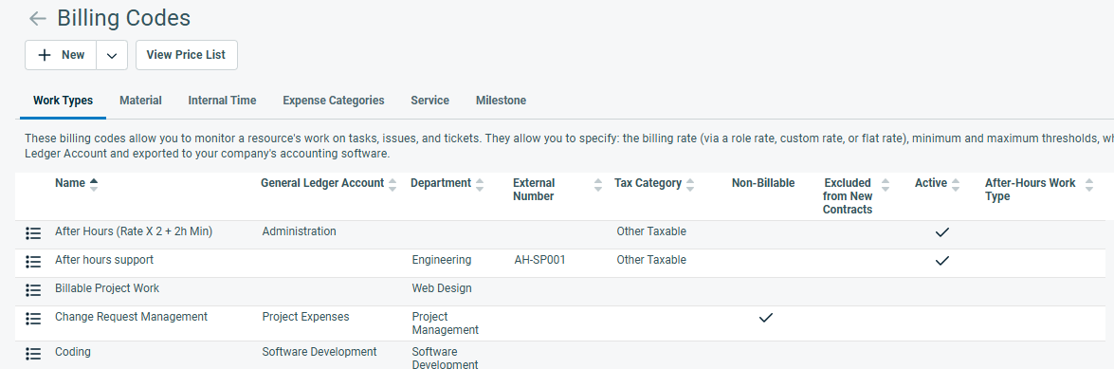Open the Milestone tab

click(x=501, y=101)
